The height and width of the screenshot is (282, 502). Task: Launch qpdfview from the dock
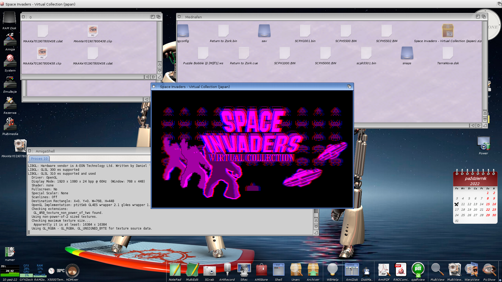418,270
